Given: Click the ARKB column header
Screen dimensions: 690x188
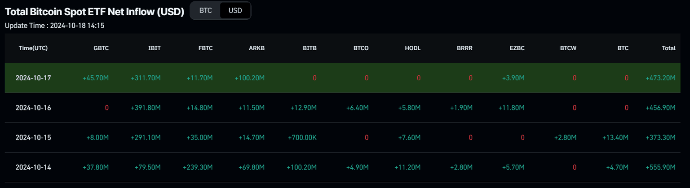Looking at the screenshot, I should pyautogui.click(x=257, y=48).
